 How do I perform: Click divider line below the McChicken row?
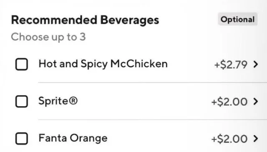point(153,83)
